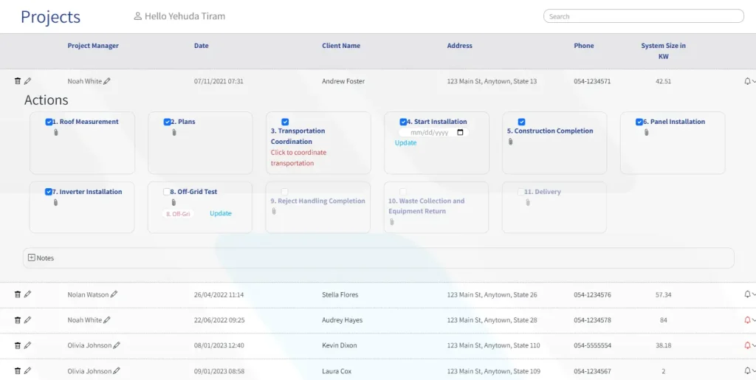Image resolution: width=756 pixels, height=380 pixels.
Task: Delete the Andrew Foster project via trash icon
Action: pyautogui.click(x=18, y=81)
